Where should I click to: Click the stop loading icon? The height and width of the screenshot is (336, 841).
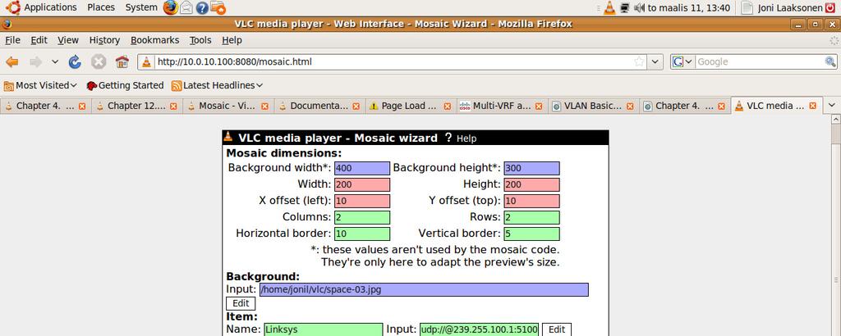coord(99,62)
